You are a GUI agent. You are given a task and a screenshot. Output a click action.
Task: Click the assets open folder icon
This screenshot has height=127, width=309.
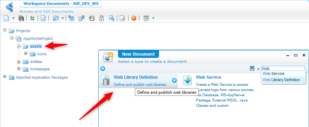26,46
